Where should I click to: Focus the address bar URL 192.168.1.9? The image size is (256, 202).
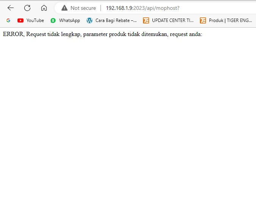click(x=119, y=8)
